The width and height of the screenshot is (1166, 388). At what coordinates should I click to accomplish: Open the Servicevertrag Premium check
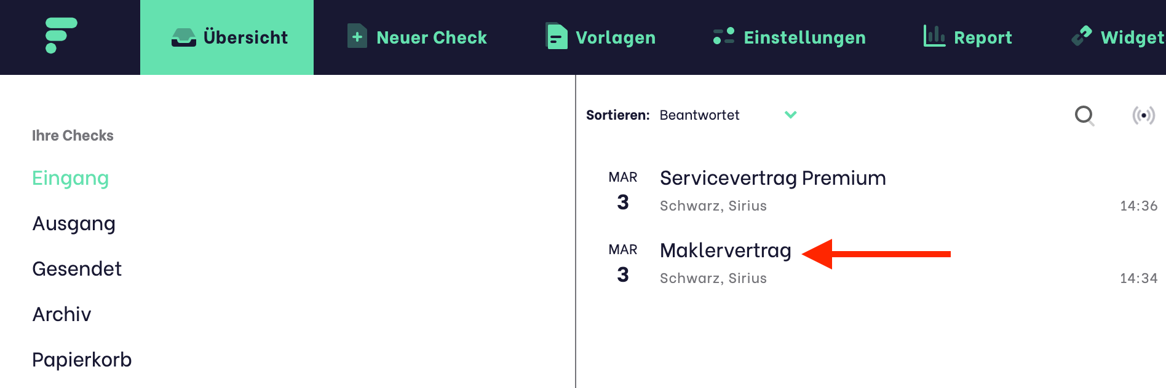tap(772, 178)
